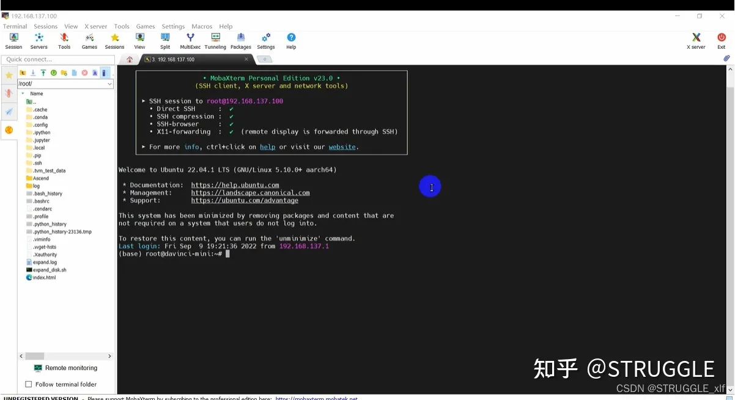Launch the MultiExec toolbar icon
This screenshot has width=735, height=400.
click(190, 41)
